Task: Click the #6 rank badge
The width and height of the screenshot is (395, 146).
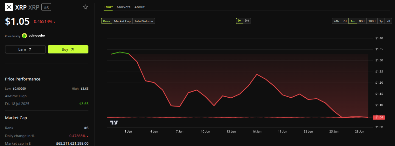Action: 46,7
